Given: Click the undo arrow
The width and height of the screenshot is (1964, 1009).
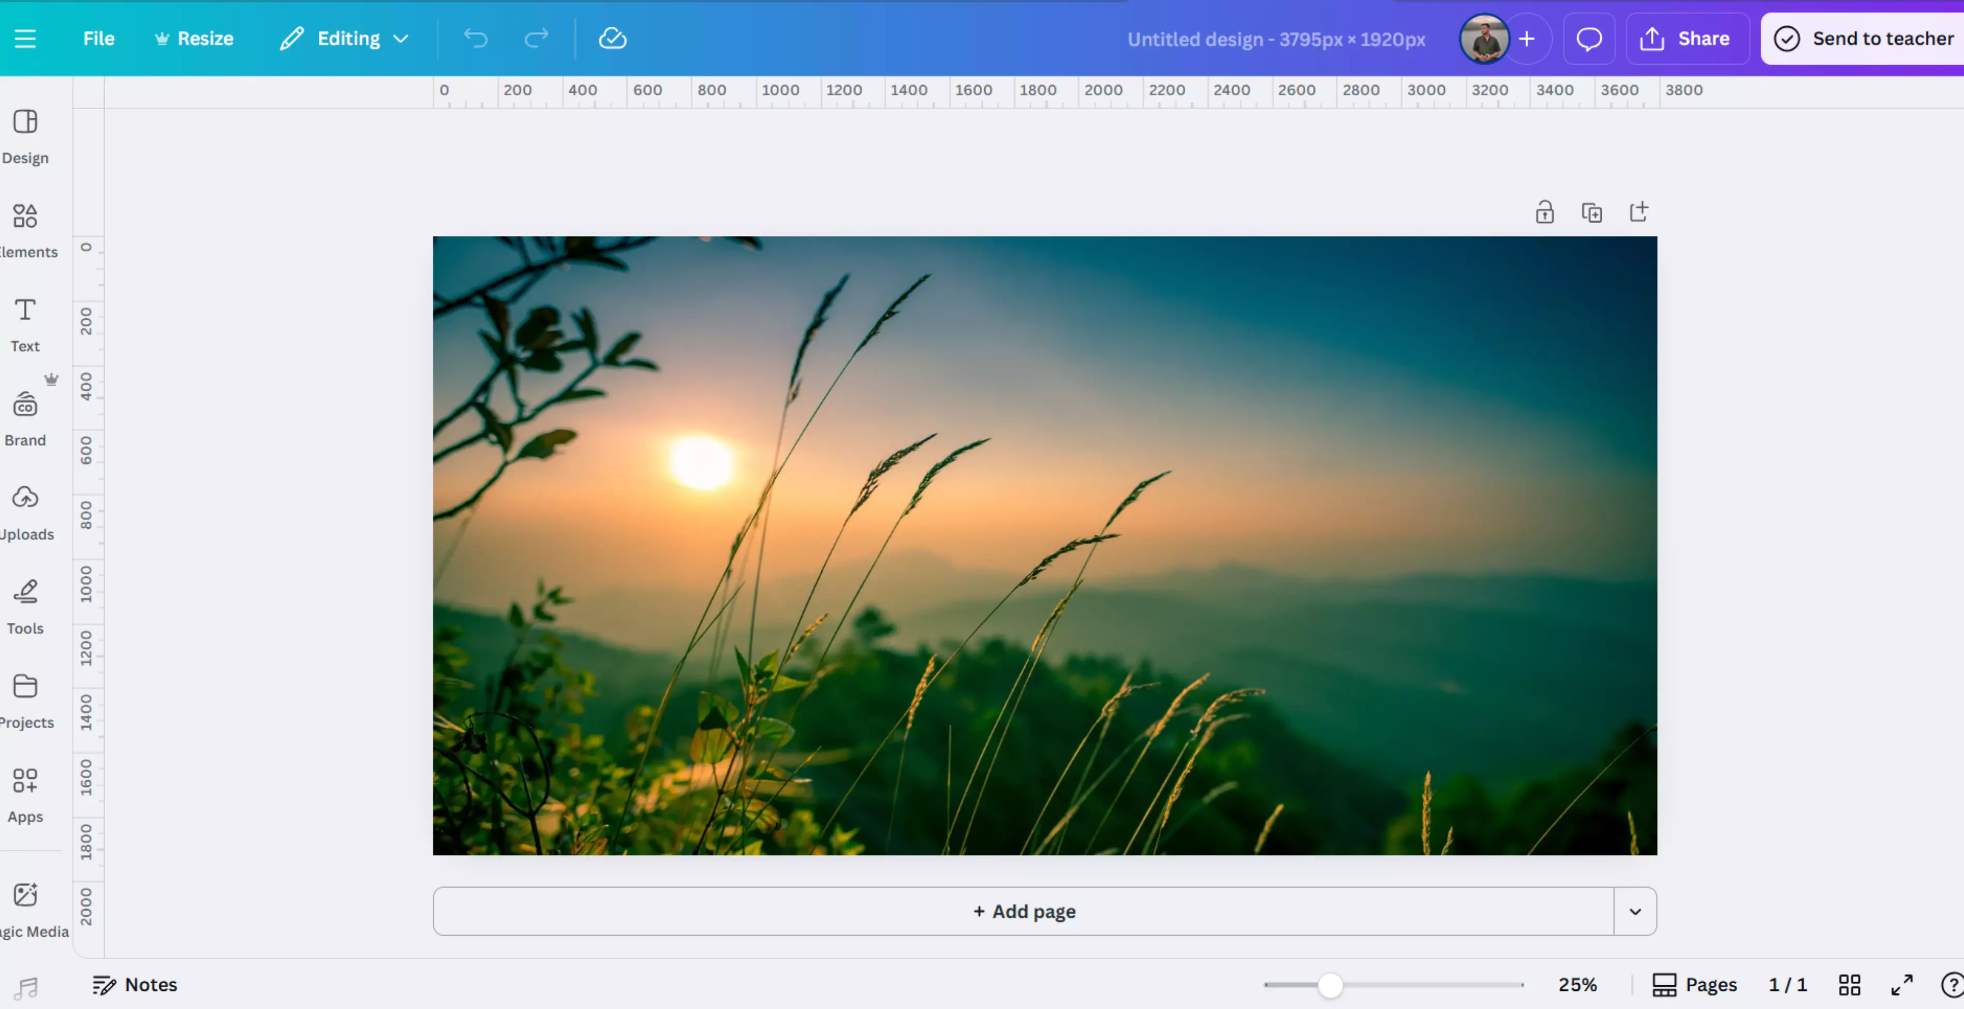Looking at the screenshot, I should (476, 38).
